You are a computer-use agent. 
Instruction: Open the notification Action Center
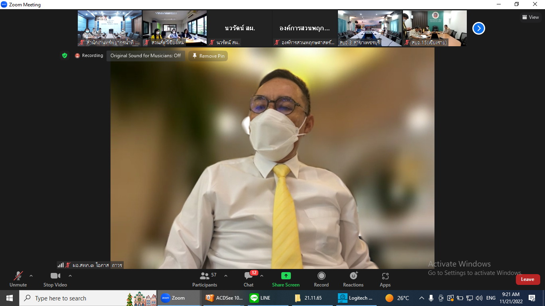point(532,298)
